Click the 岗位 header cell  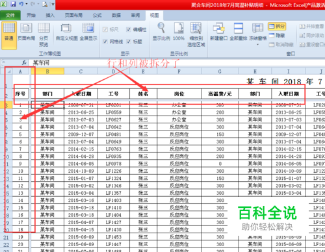(179, 94)
